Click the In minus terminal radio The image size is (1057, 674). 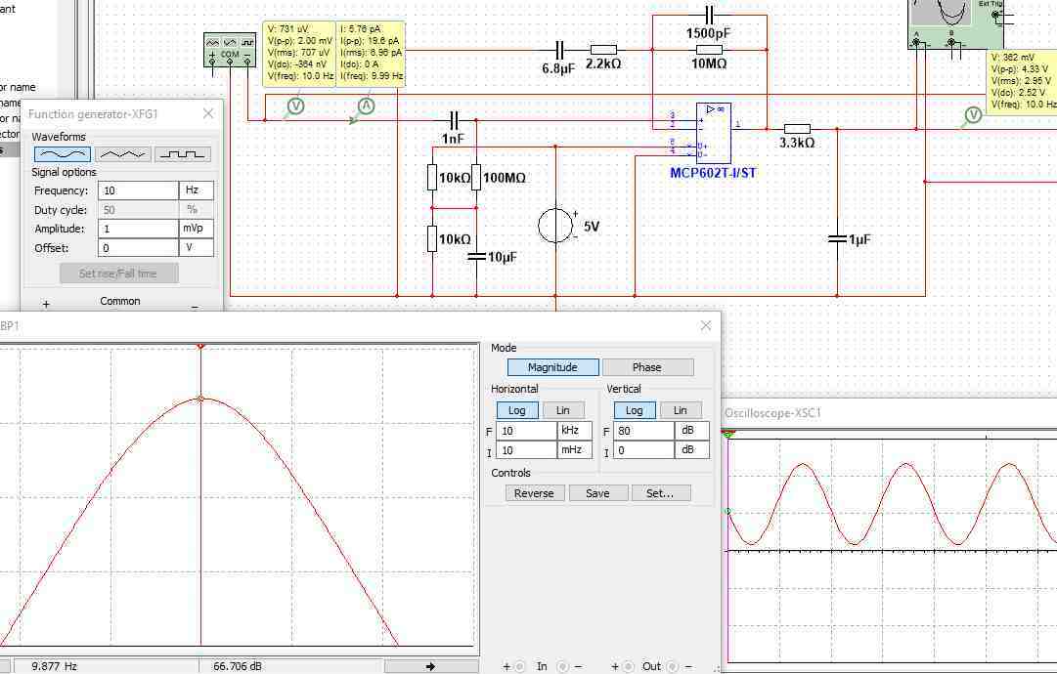pyautogui.click(x=563, y=666)
